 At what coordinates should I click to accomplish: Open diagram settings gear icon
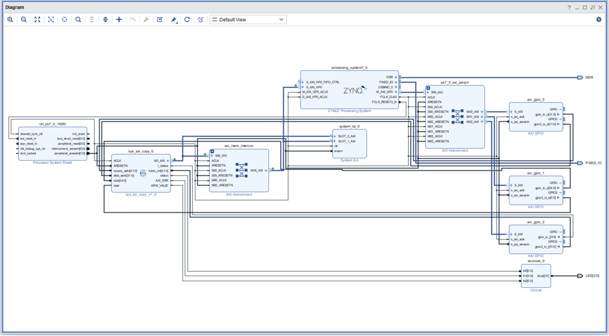click(x=599, y=19)
